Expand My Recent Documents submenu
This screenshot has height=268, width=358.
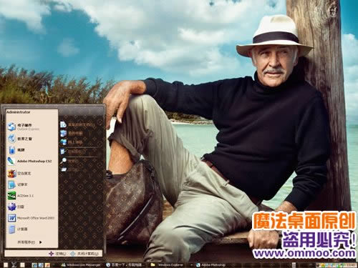(81, 124)
